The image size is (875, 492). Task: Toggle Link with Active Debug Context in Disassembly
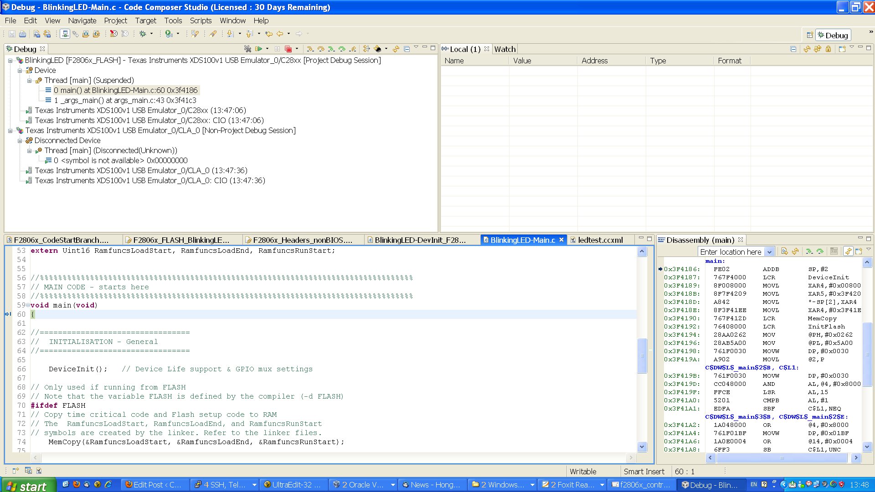click(848, 251)
